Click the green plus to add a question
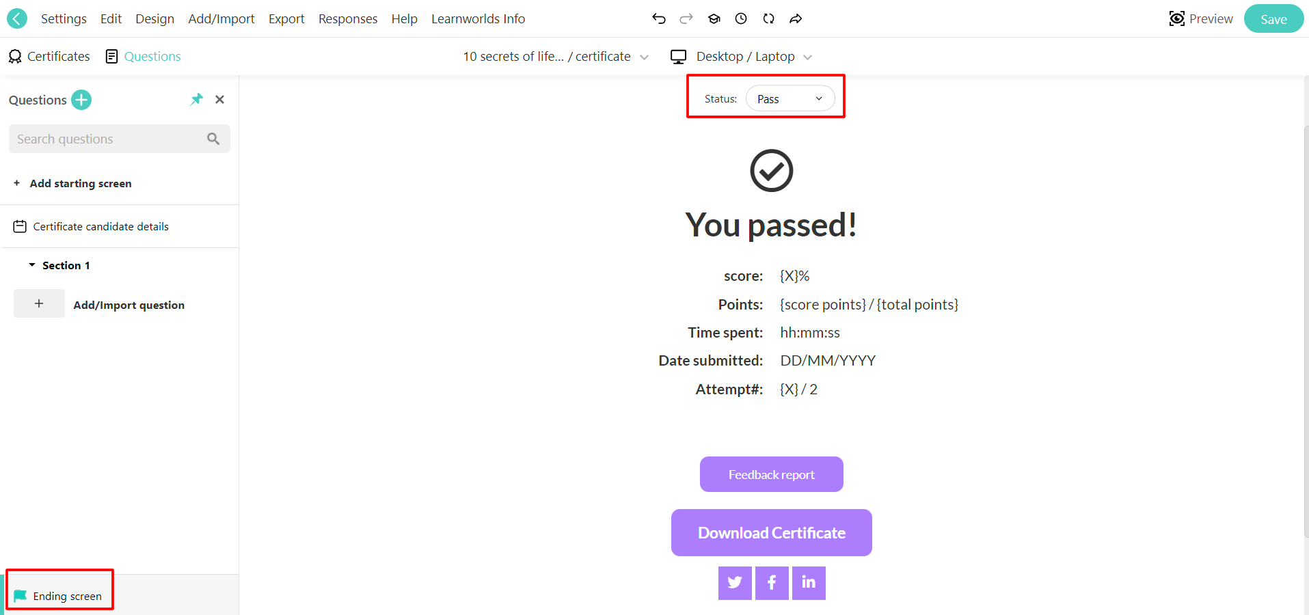This screenshot has height=615, width=1309. [x=81, y=100]
